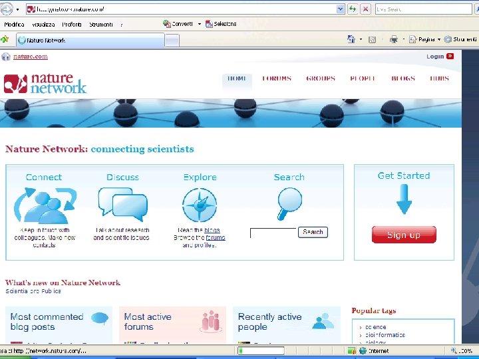Go to the HUBS navigation tab
479x359 pixels.
439,78
